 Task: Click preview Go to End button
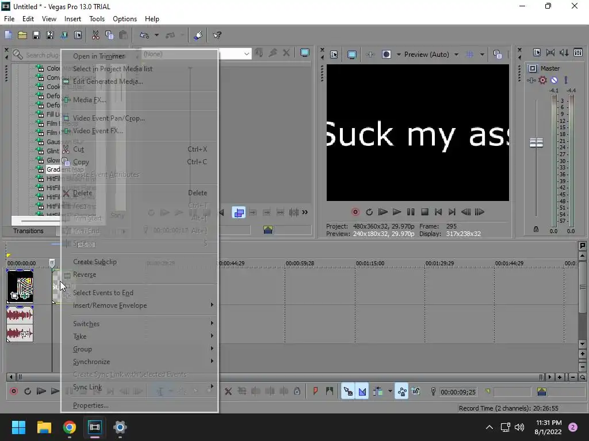click(x=452, y=212)
